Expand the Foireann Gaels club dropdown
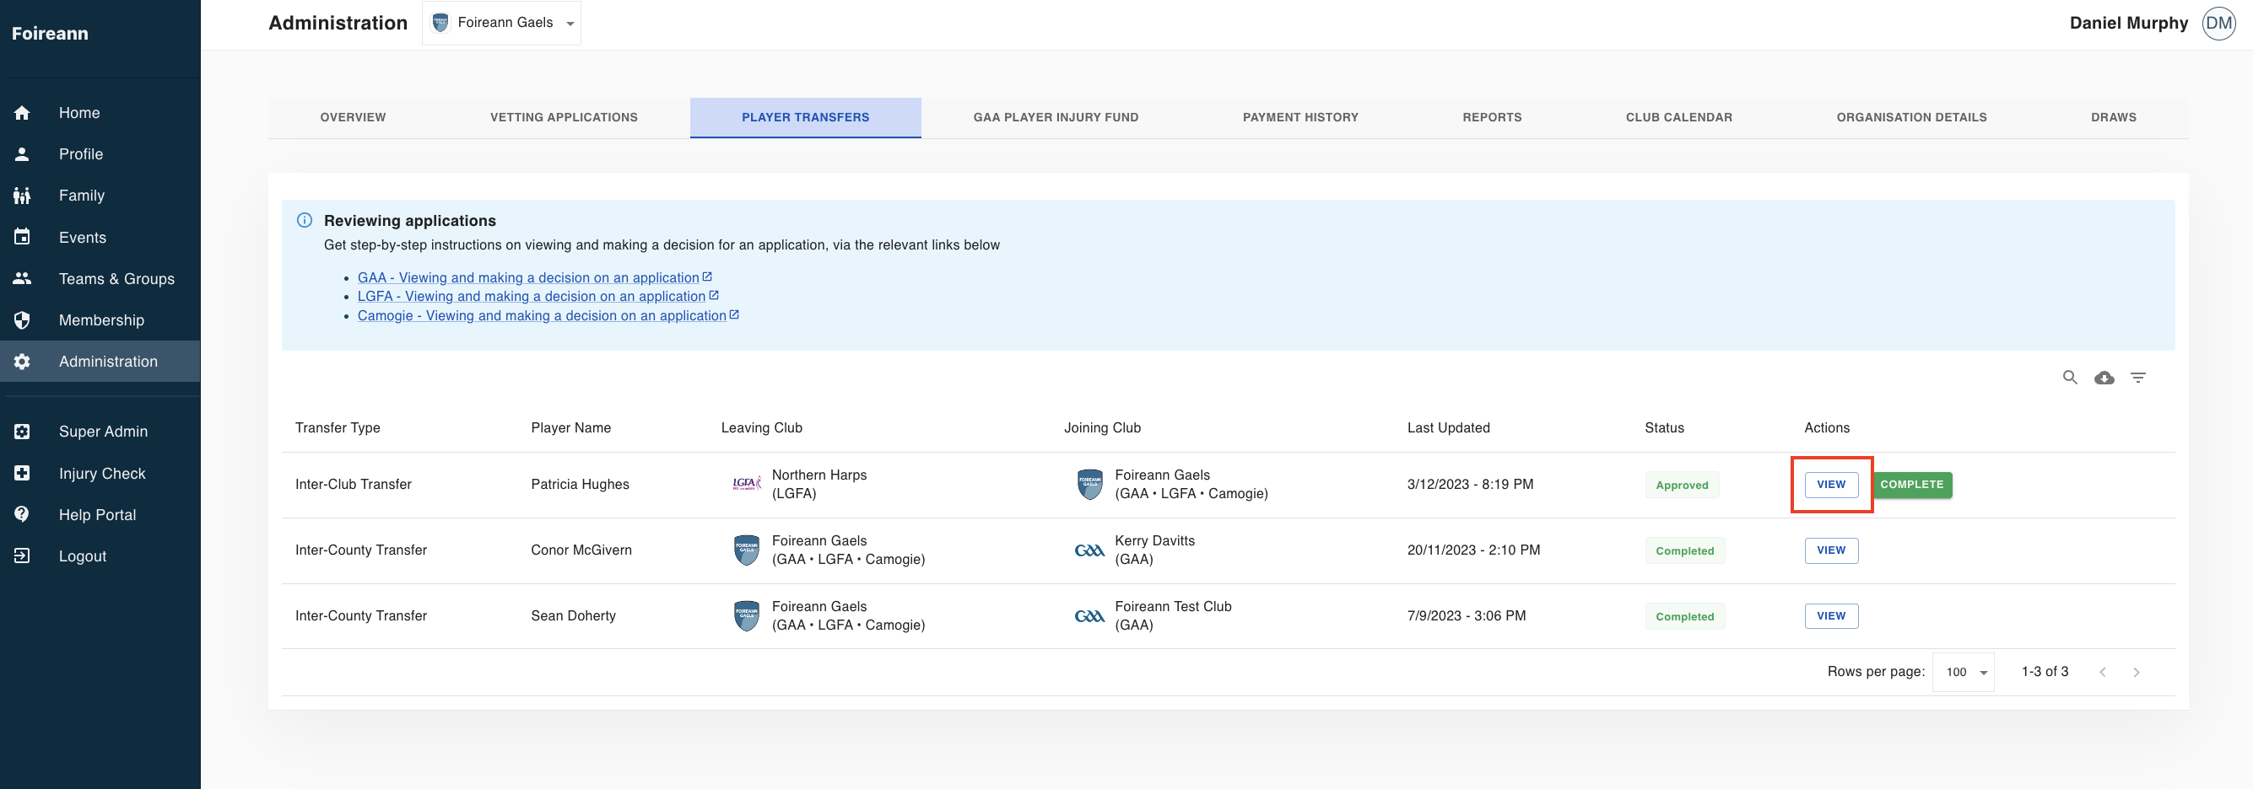This screenshot has height=789, width=2253. 502,23
